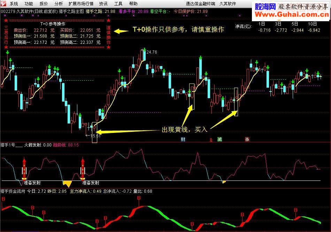Click the green arrow above the 24.76 candle
The image size is (331, 232).
(x=144, y=50)
